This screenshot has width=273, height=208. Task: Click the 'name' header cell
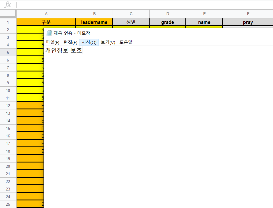tap(204, 22)
